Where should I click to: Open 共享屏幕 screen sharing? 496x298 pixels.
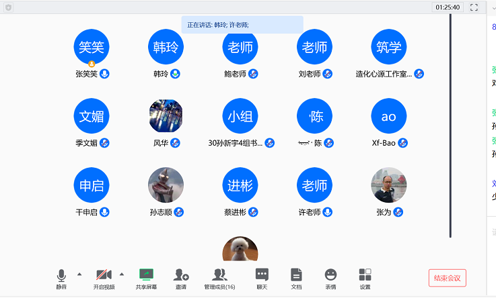146,275
